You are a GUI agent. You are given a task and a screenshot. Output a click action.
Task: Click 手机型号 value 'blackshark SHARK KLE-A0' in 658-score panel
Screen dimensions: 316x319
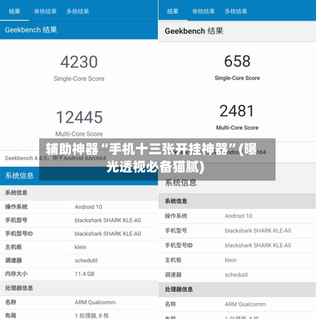tap(258, 231)
